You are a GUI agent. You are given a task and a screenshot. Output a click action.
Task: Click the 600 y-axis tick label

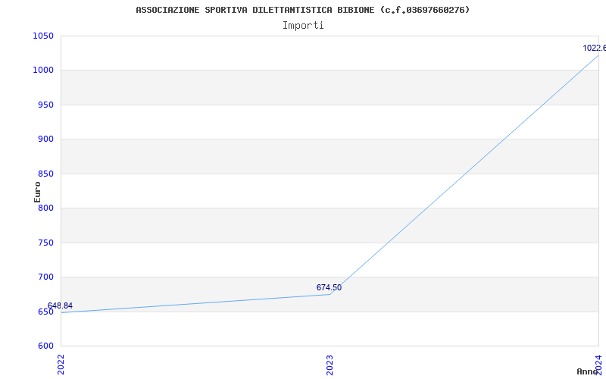click(x=45, y=346)
